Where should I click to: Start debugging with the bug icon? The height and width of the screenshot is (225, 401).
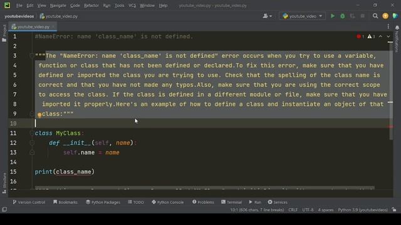[x=343, y=16]
